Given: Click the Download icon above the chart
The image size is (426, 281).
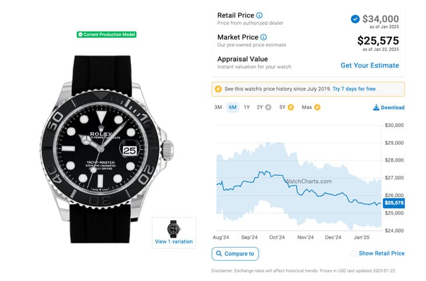Looking at the screenshot, I should (376, 107).
